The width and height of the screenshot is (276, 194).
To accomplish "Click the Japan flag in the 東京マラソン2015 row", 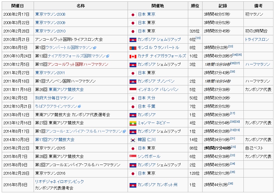I will (133, 149).
